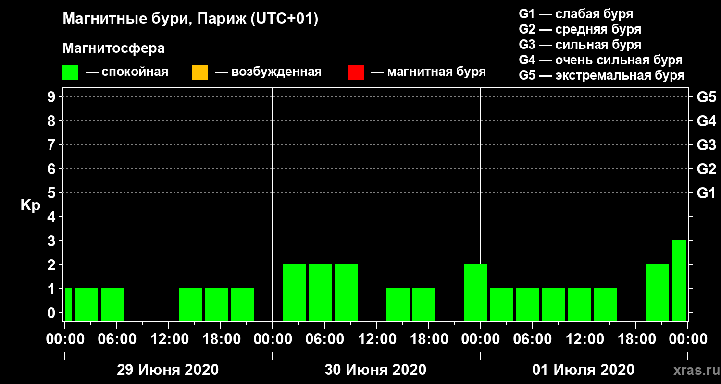The image size is (721, 384).
Task: Click the Kp 3 bar on July 1
Action: click(x=679, y=281)
